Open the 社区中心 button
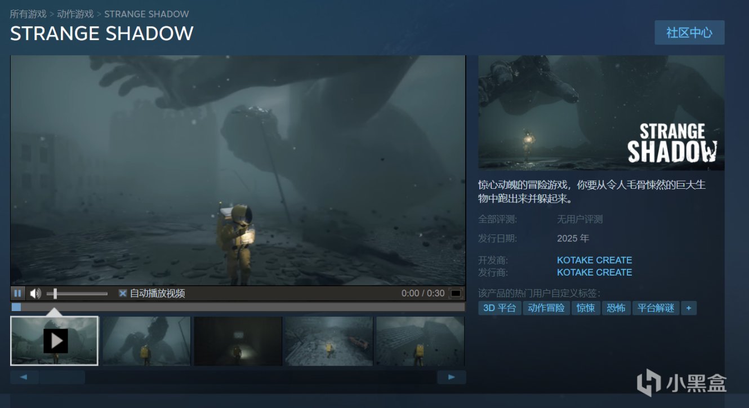Screen dimensions: 749x408 click(x=689, y=33)
